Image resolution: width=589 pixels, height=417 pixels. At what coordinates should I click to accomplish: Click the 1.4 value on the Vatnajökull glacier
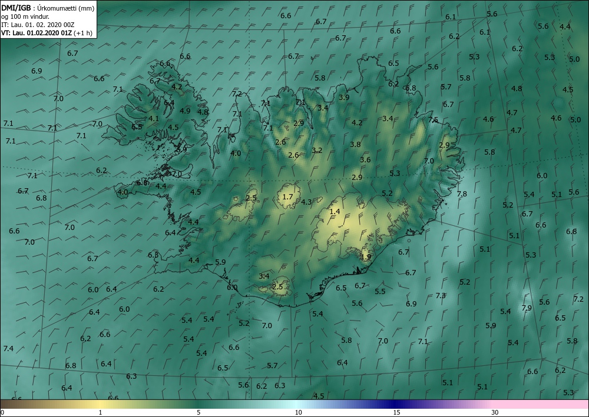click(x=335, y=212)
